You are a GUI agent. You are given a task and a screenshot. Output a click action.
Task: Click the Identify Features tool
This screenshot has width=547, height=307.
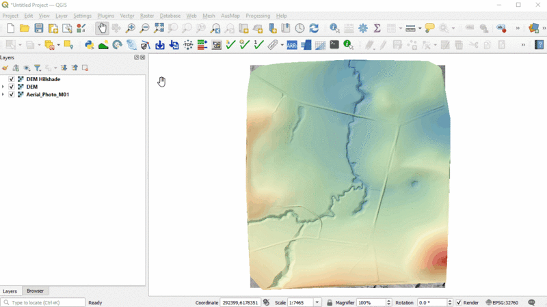(334, 29)
